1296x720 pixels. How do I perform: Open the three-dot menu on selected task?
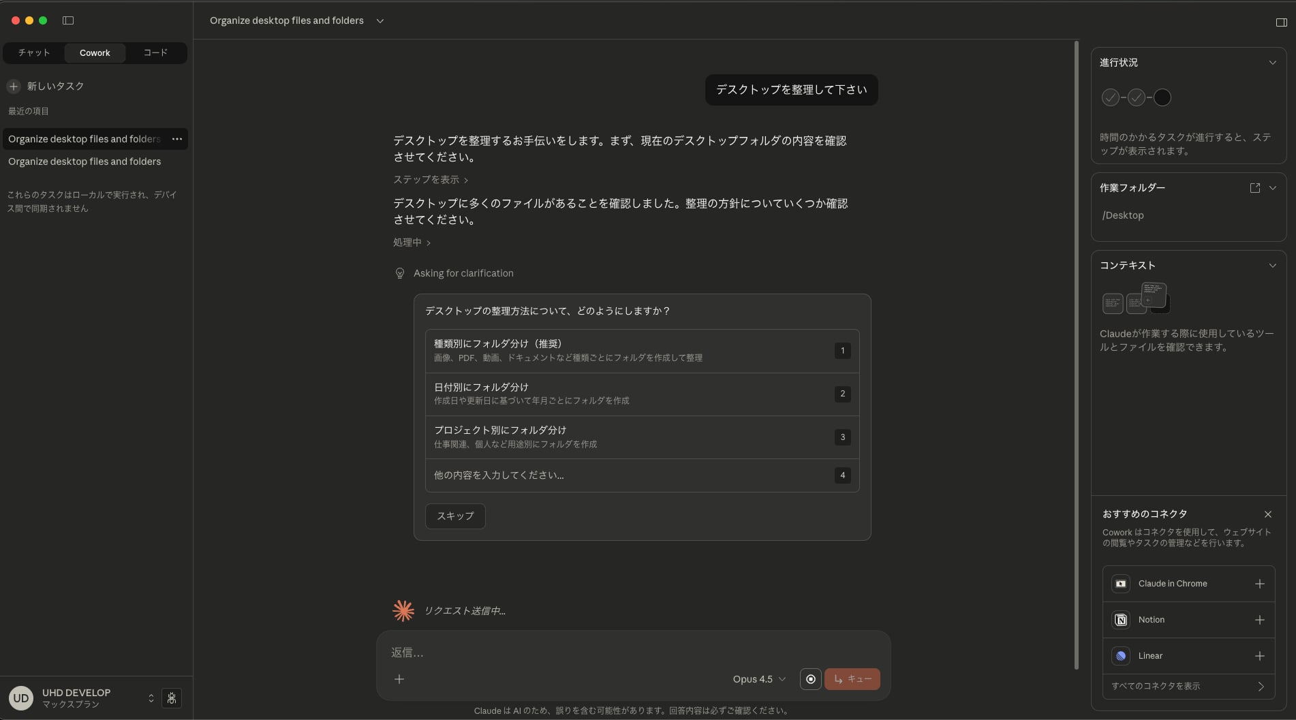coord(177,139)
